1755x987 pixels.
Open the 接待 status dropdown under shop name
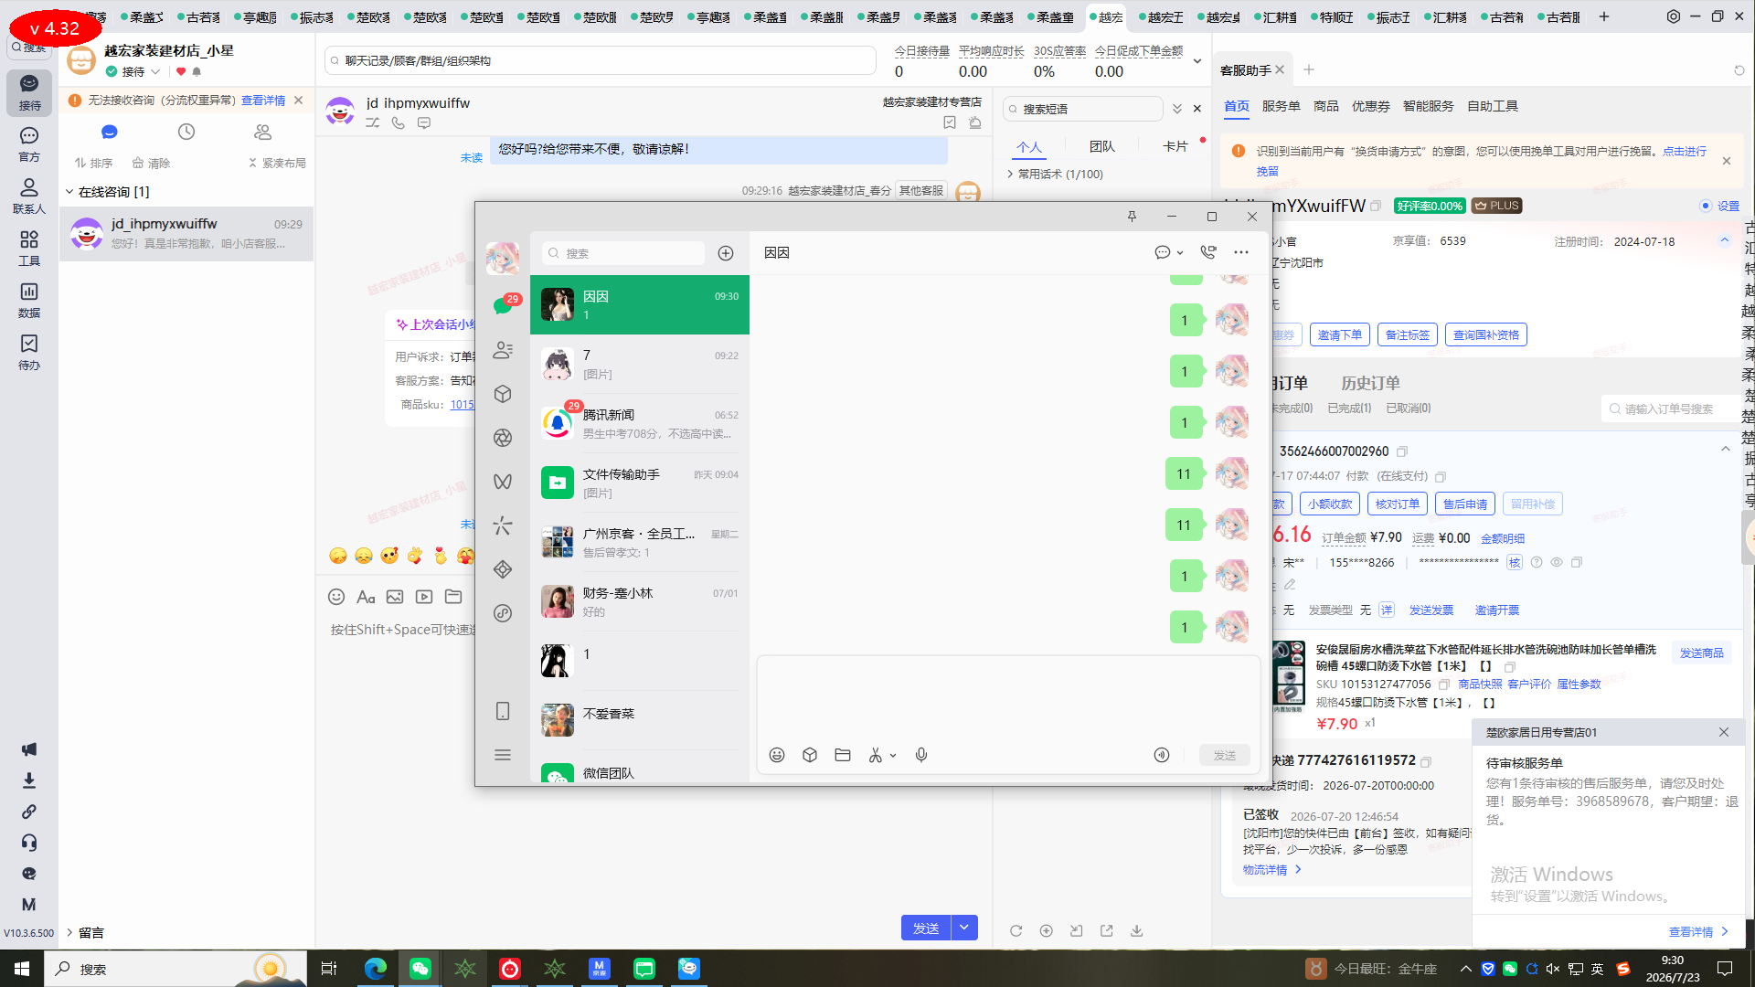133,71
